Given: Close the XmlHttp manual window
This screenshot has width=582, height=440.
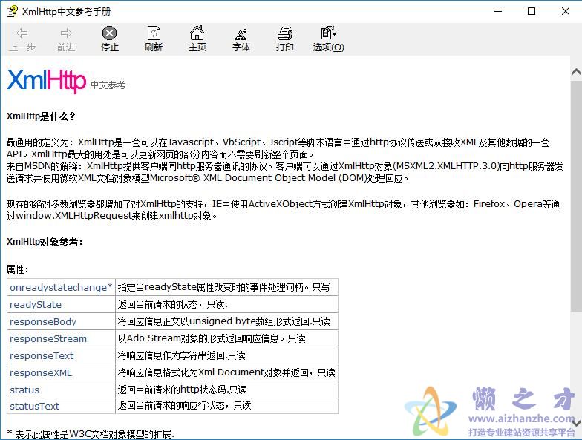Looking at the screenshot, I should (566, 12).
